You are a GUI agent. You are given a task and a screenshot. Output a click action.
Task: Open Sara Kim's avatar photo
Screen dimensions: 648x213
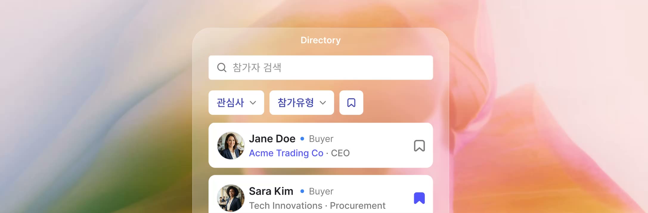[x=231, y=198]
